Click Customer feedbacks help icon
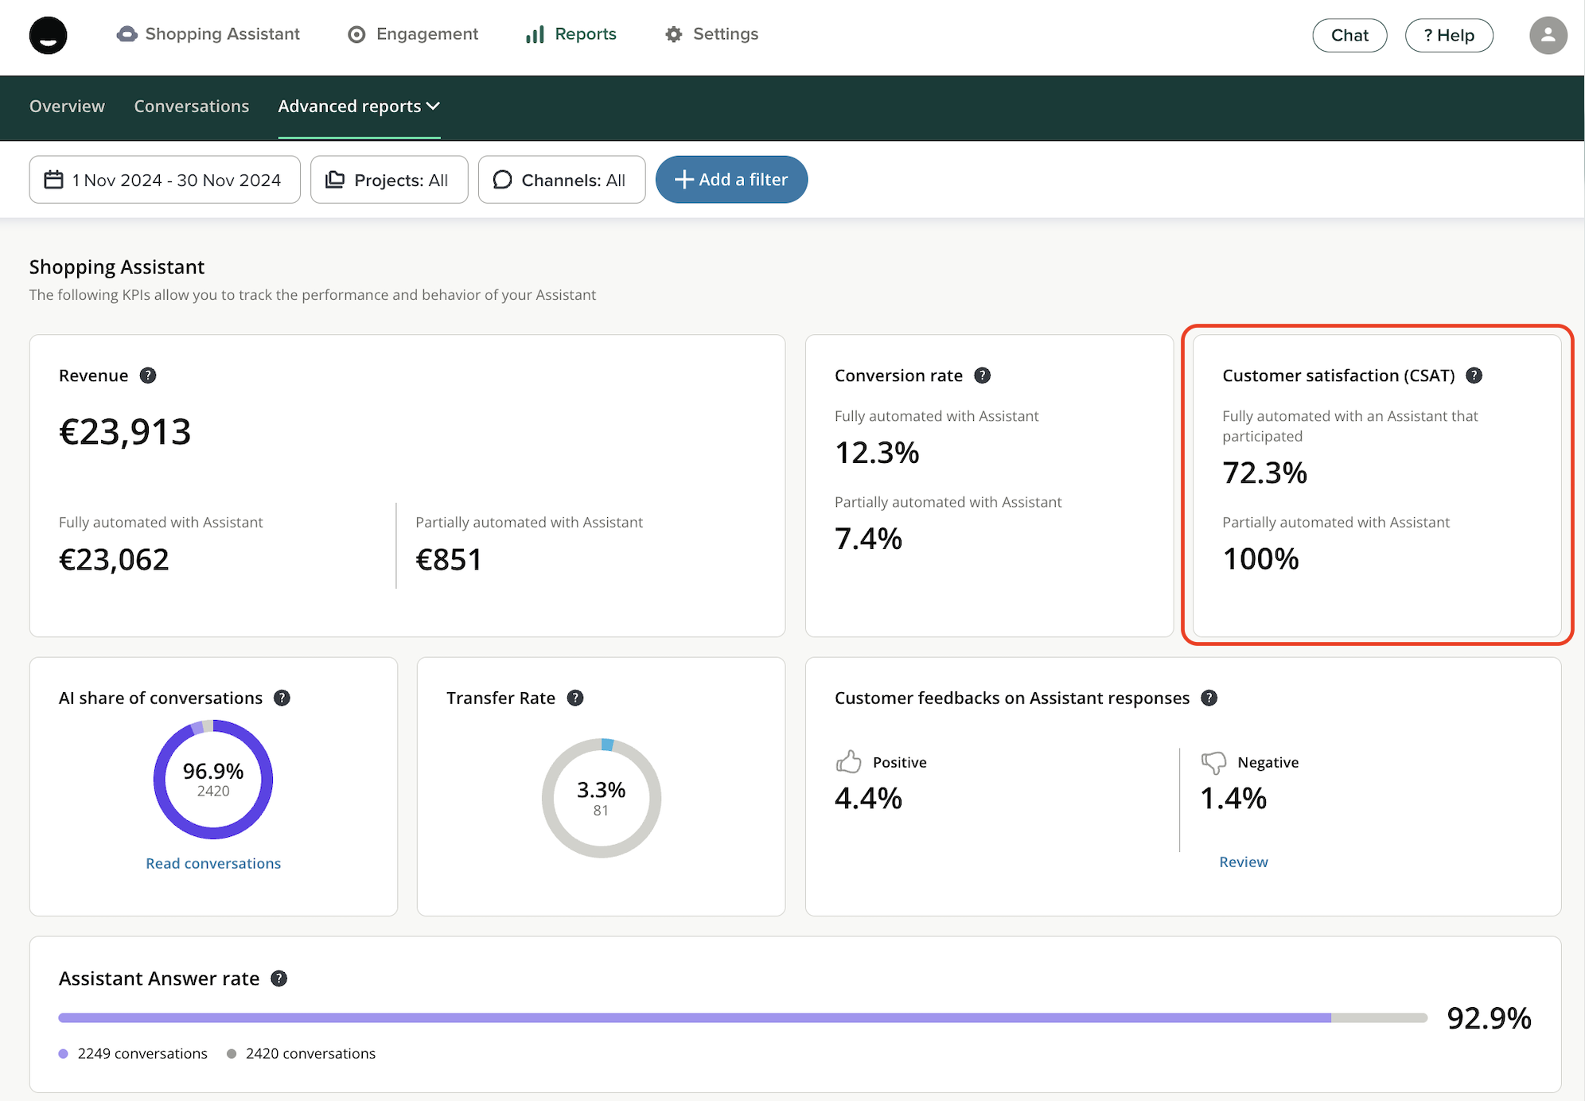The height and width of the screenshot is (1101, 1585). [x=1209, y=698]
